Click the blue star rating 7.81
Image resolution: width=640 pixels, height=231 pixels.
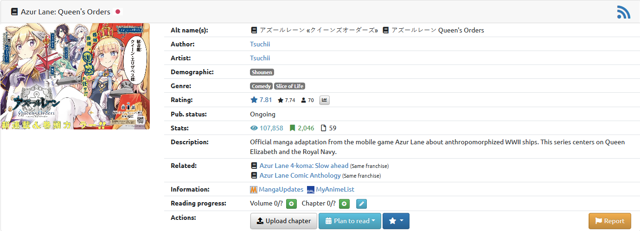click(261, 100)
